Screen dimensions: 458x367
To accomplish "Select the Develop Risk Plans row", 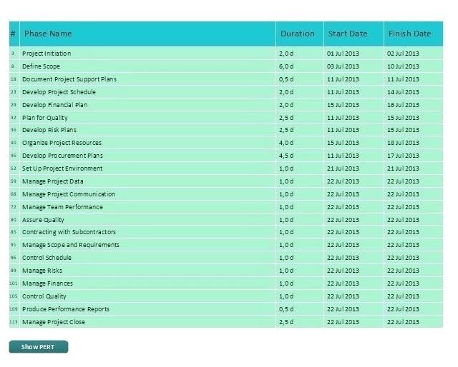I will point(49,130).
